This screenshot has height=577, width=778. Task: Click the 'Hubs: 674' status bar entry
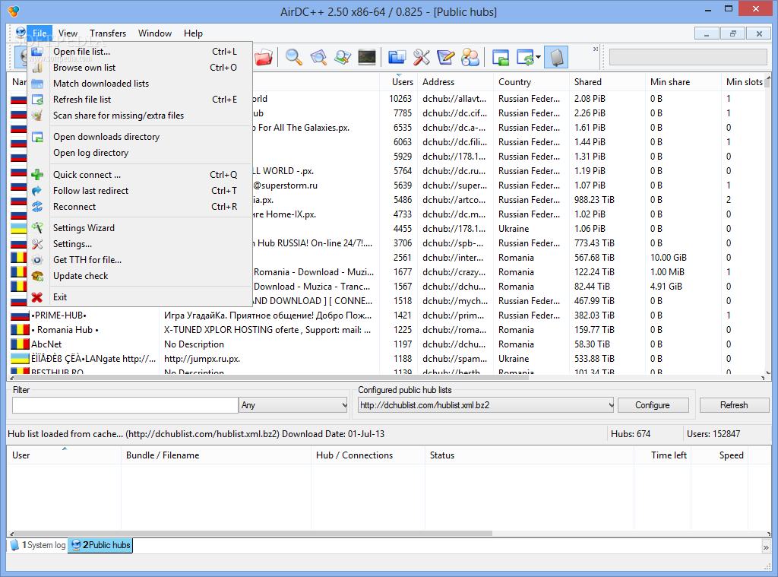(630, 434)
